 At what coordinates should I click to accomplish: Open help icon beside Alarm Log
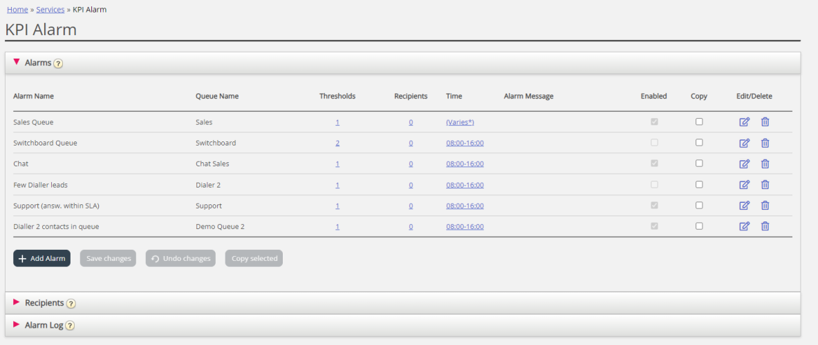70,326
